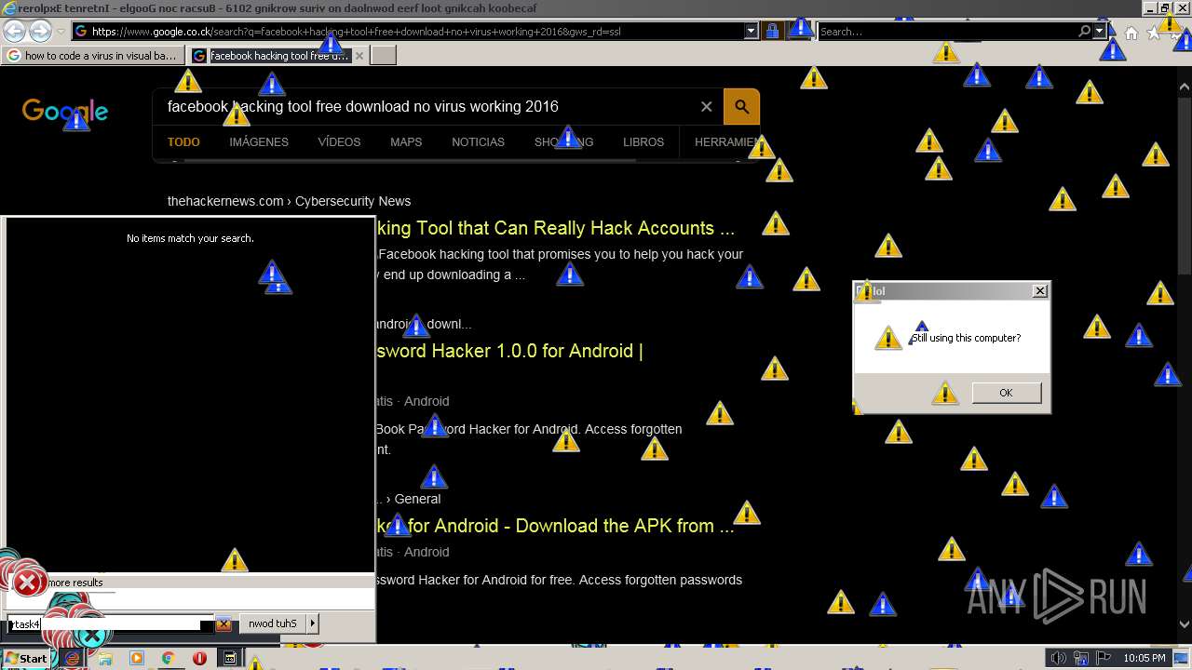This screenshot has width=1192, height=670.
Task: Click the orange Google search button
Action: click(742, 107)
